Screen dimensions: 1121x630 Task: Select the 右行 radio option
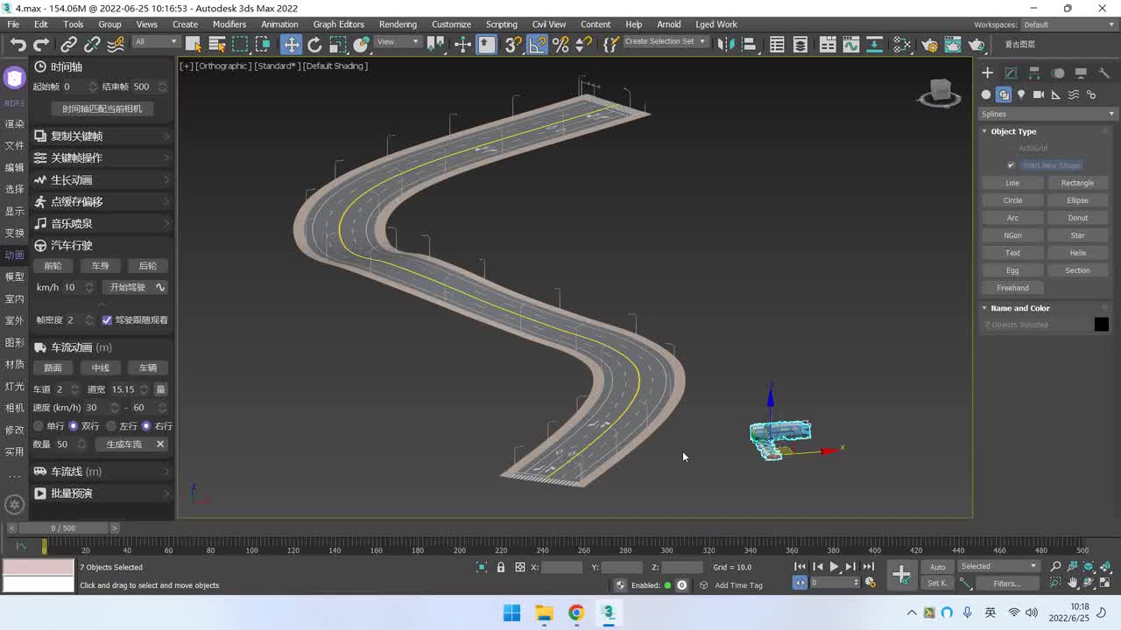coord(146,426)
